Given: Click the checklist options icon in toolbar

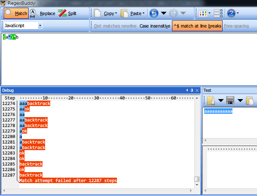Looking at the screenshot, I should (x=218, y=13).
